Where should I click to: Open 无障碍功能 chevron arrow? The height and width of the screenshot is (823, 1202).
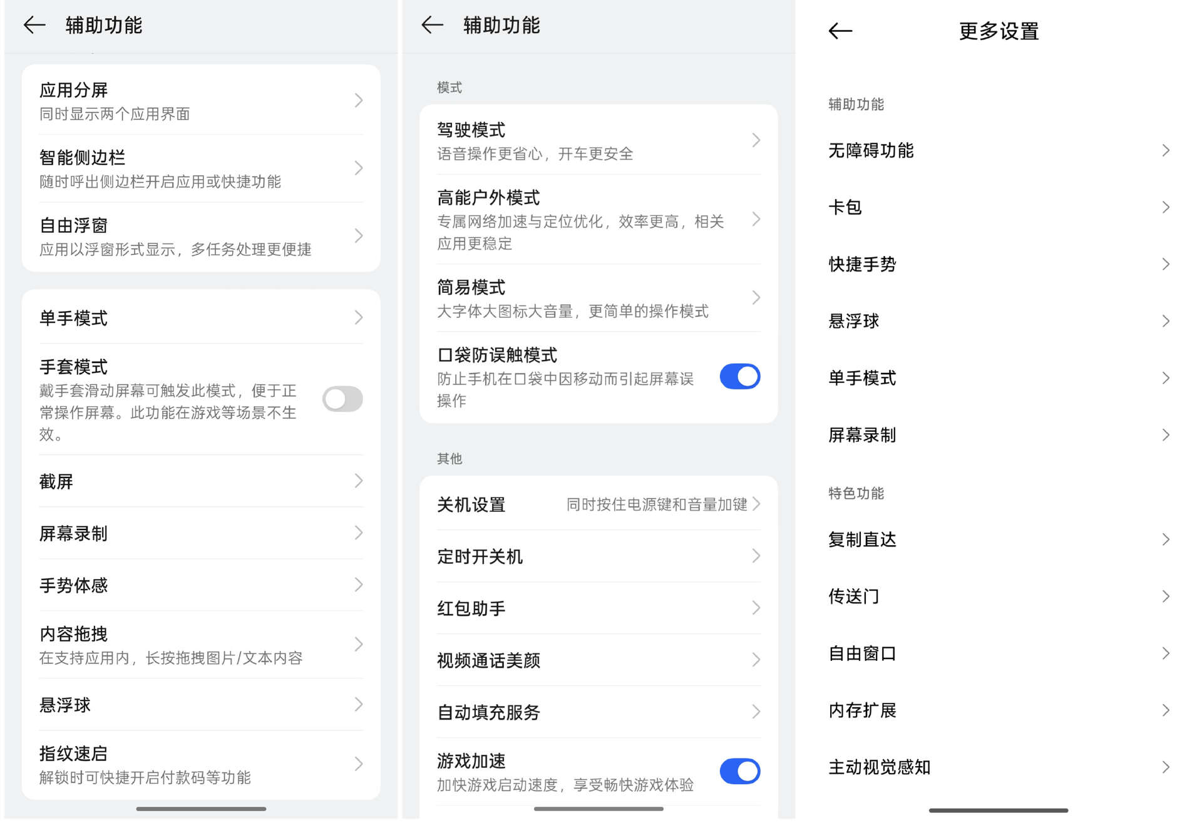click(1166, 150)
